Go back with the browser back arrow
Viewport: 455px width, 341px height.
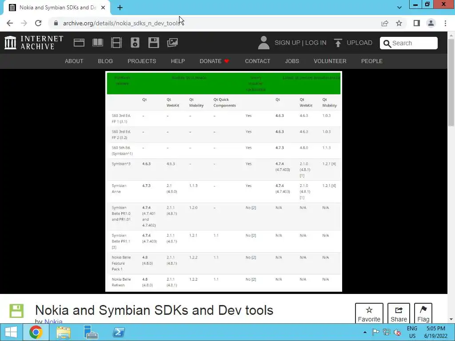(x=10, y=23)
